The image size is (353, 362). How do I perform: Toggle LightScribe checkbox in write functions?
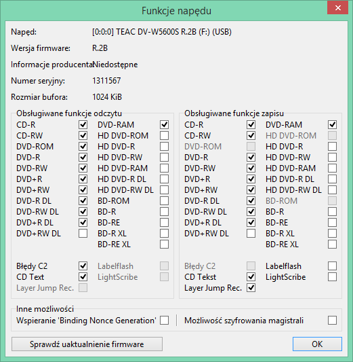(x=332, y=277)
